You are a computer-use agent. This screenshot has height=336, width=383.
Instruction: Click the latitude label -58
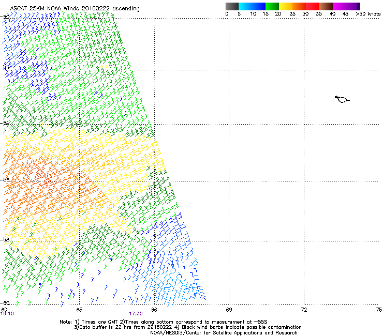5,240
